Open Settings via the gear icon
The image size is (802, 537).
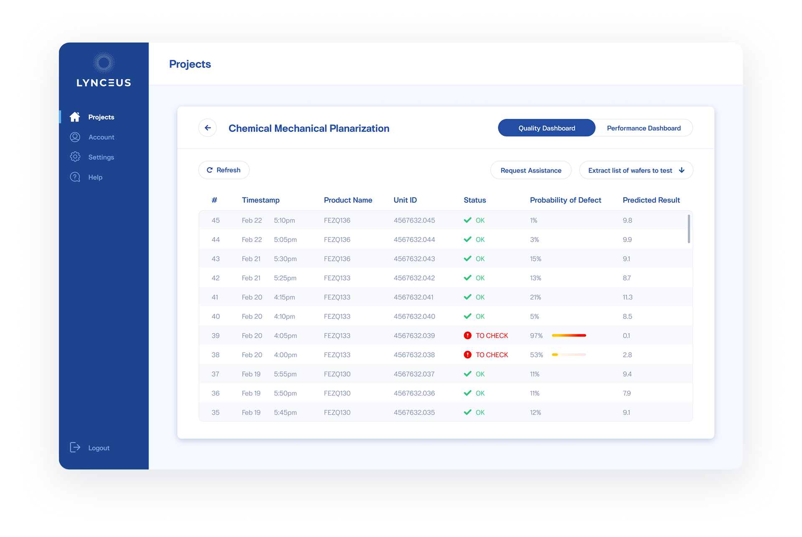click(75, 157)
